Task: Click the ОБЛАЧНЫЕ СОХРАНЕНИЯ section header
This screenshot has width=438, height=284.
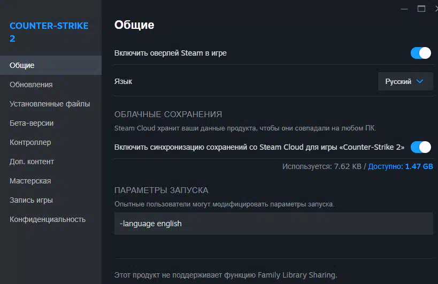Action: click(x=168, y=114)
